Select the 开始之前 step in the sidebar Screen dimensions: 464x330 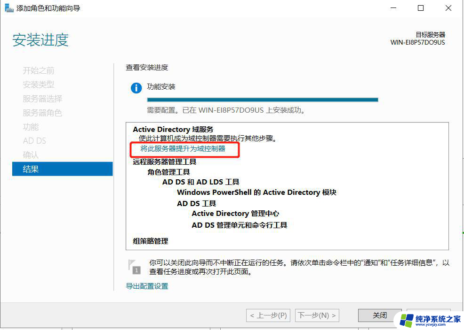tap(39, 70)
